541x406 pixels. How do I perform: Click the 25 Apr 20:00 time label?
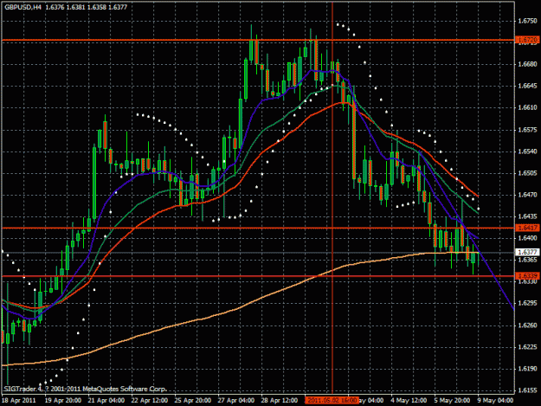click(x=193, y=401)
